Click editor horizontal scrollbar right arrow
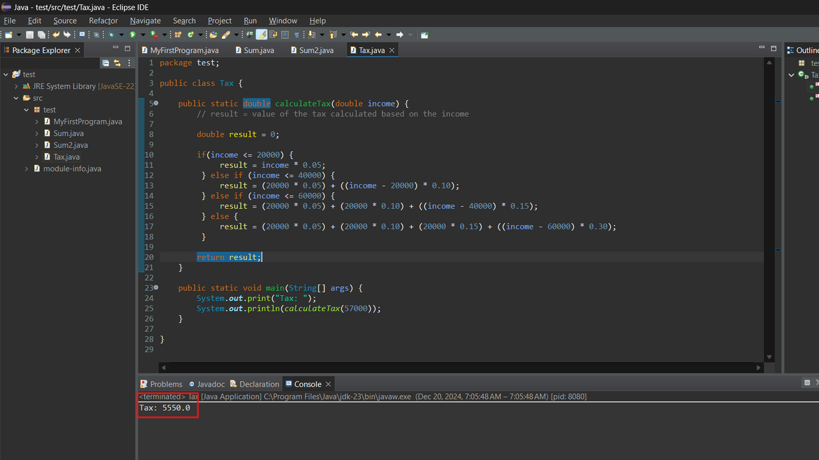The width and height of the screenshot is (819, 460). point(759,367)
